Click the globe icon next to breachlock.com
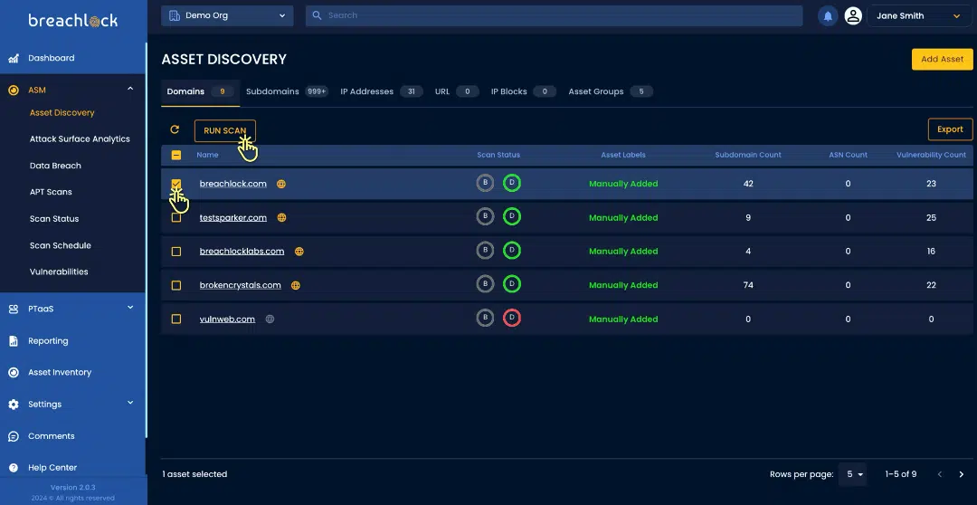 point(281,184)
